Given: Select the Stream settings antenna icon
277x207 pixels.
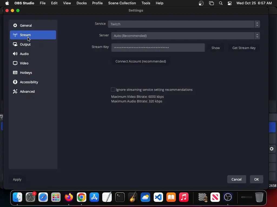Looking at the screenshot, I should (15, 35).
